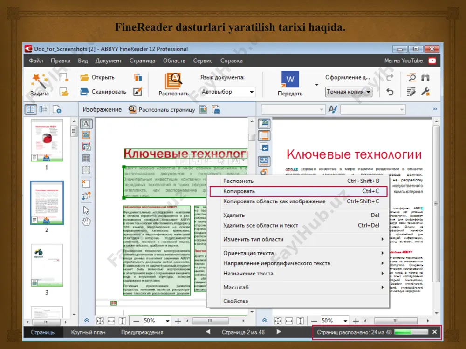Switch to the Предупреждения tab
This screenshot has width=466, height=349.
[x=142, y=332]
